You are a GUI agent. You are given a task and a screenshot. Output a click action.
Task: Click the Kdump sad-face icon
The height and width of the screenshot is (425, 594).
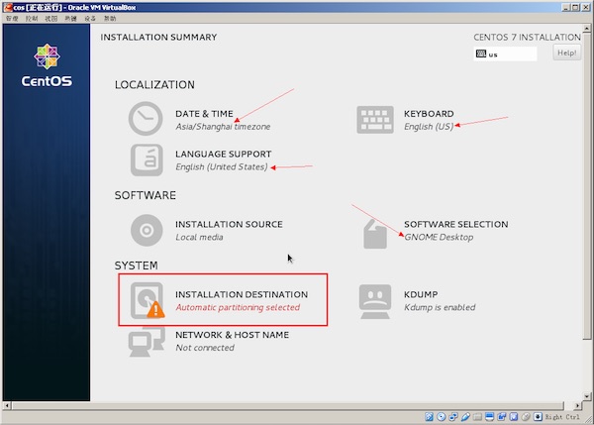click(x=374, y=300)
